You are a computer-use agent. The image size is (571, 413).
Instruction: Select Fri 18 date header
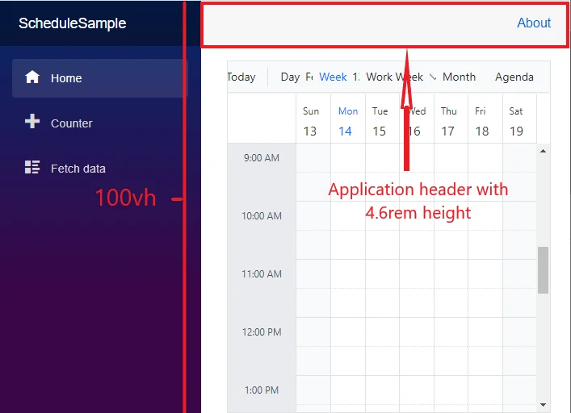[485, 119]
